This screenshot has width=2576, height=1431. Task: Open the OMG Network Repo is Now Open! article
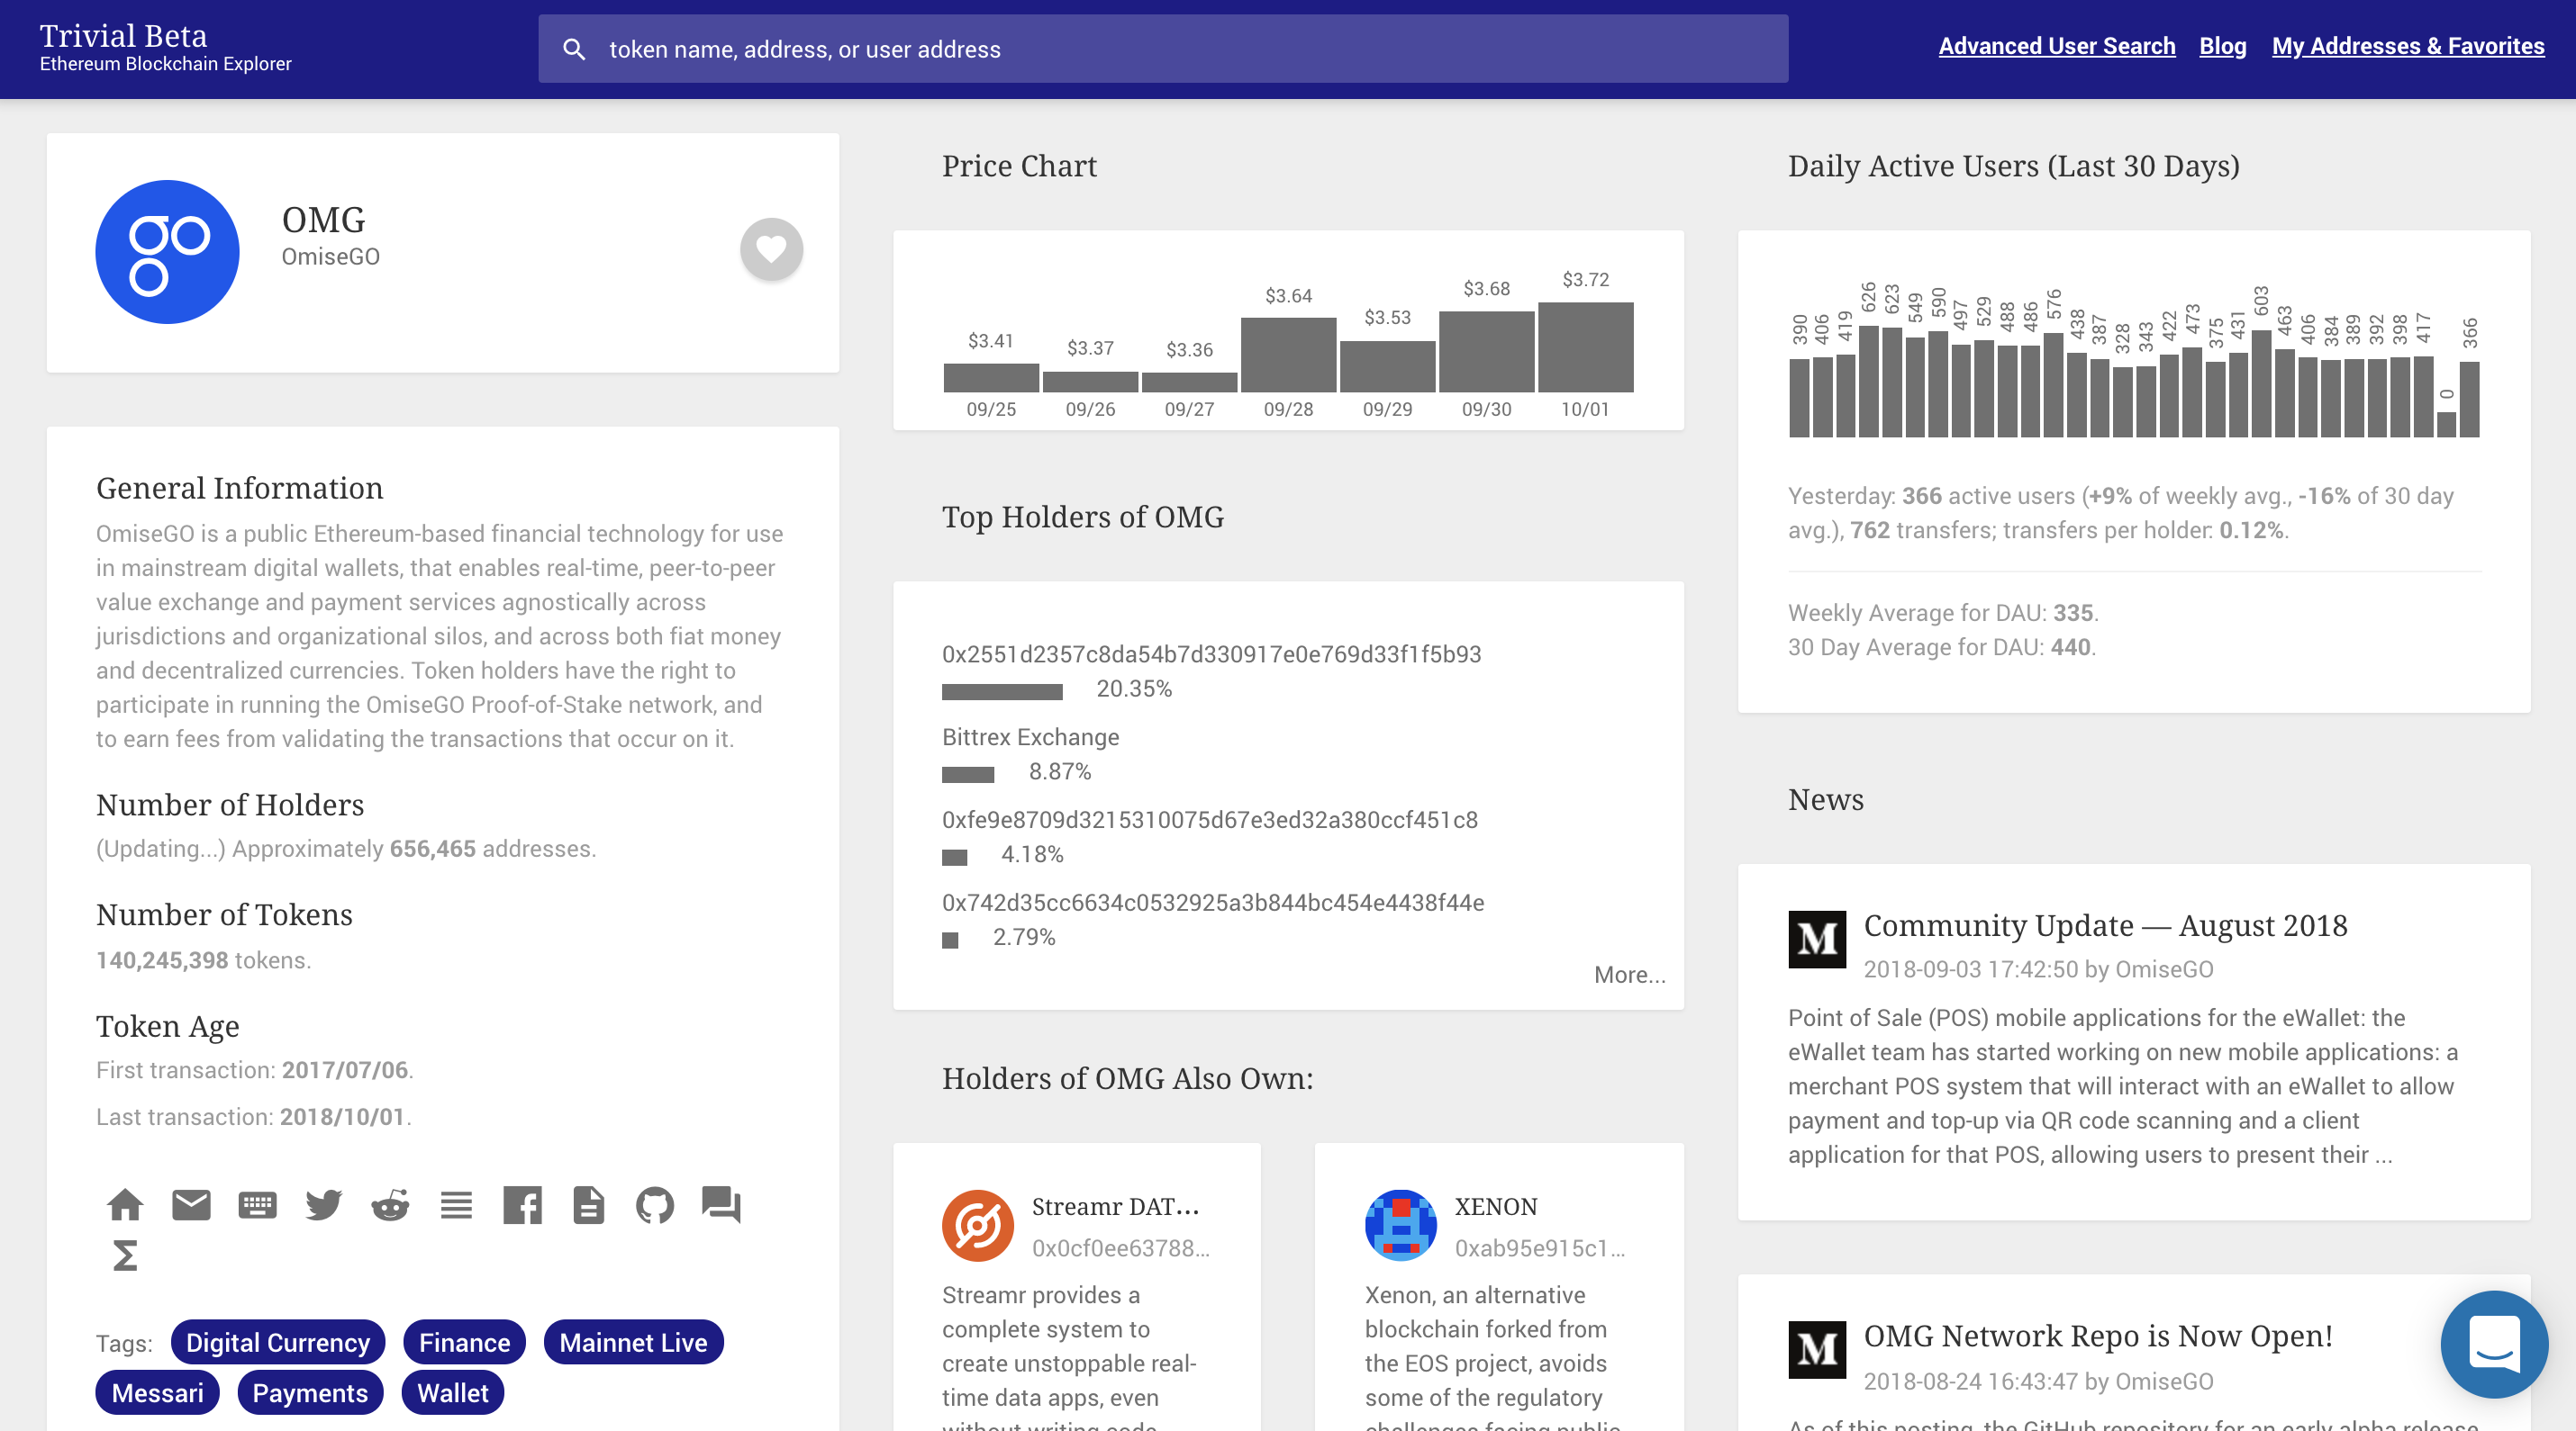(2098, 1336)
